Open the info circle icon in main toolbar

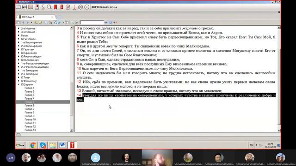pyautogui.click(x=86, y=7)
